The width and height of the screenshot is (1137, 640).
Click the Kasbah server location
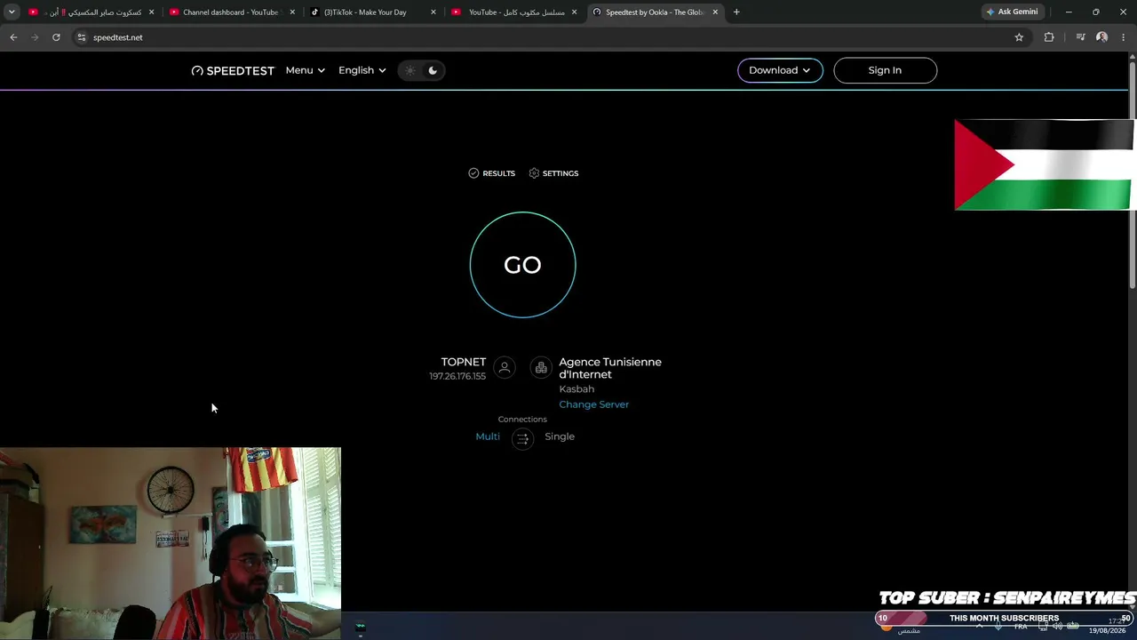coord(576,388)
